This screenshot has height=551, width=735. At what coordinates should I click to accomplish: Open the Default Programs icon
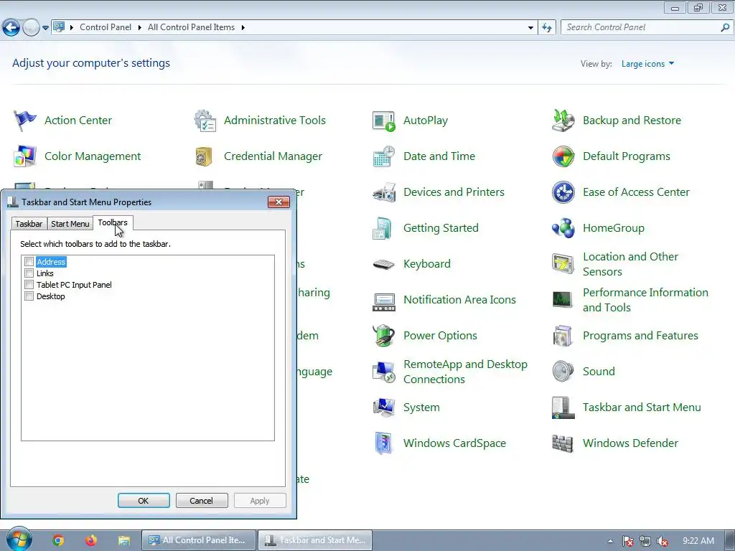(563, 156)
